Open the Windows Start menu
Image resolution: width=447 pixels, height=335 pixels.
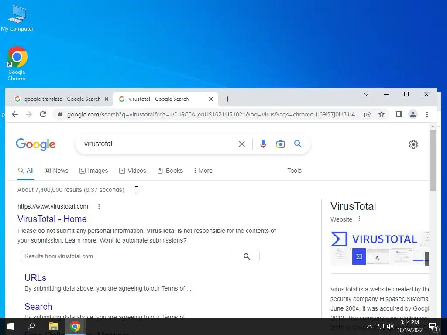pos(10,326)
